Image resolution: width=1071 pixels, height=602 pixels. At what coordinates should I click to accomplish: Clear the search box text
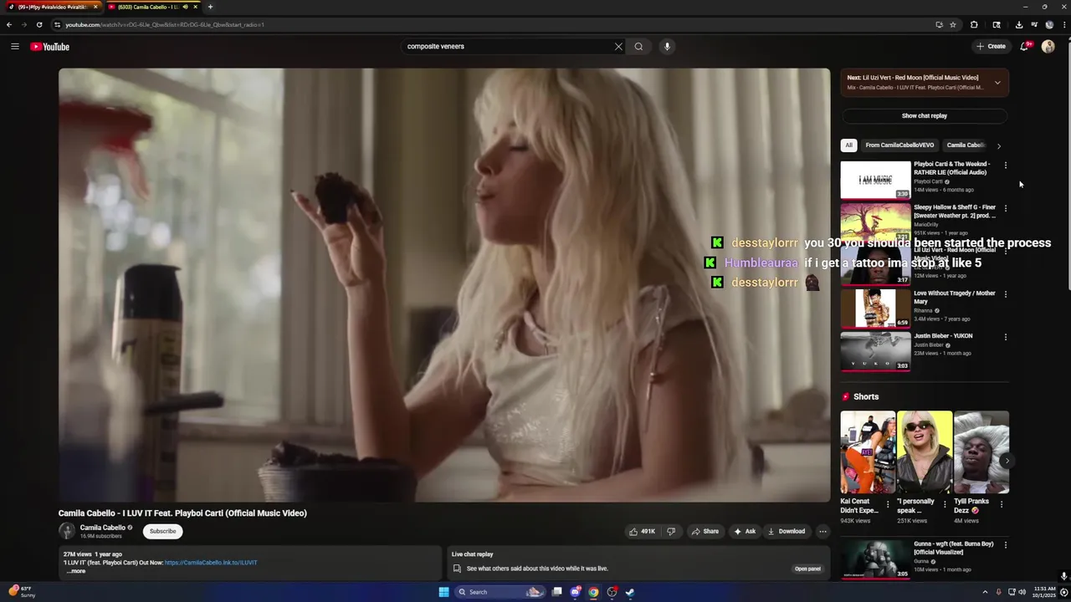pyautogui.click(x=618, y=47)
